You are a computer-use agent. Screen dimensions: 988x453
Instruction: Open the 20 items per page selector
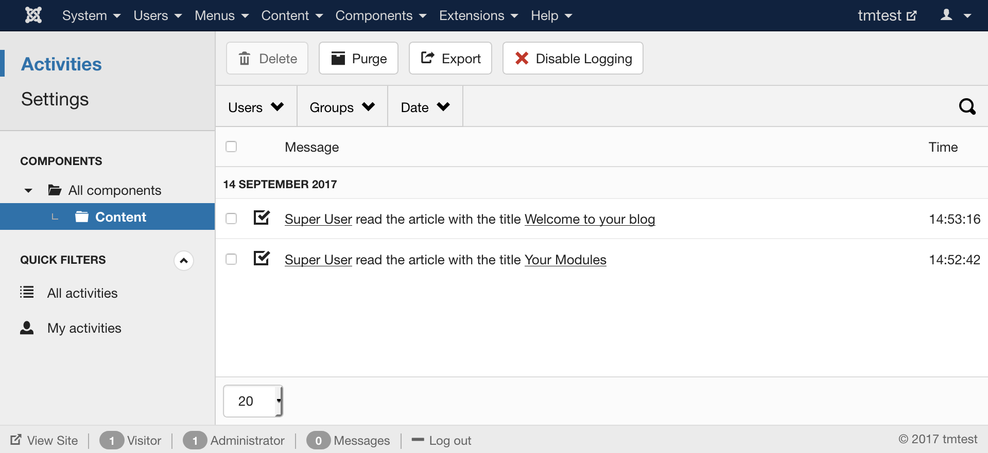click(253, 401)
